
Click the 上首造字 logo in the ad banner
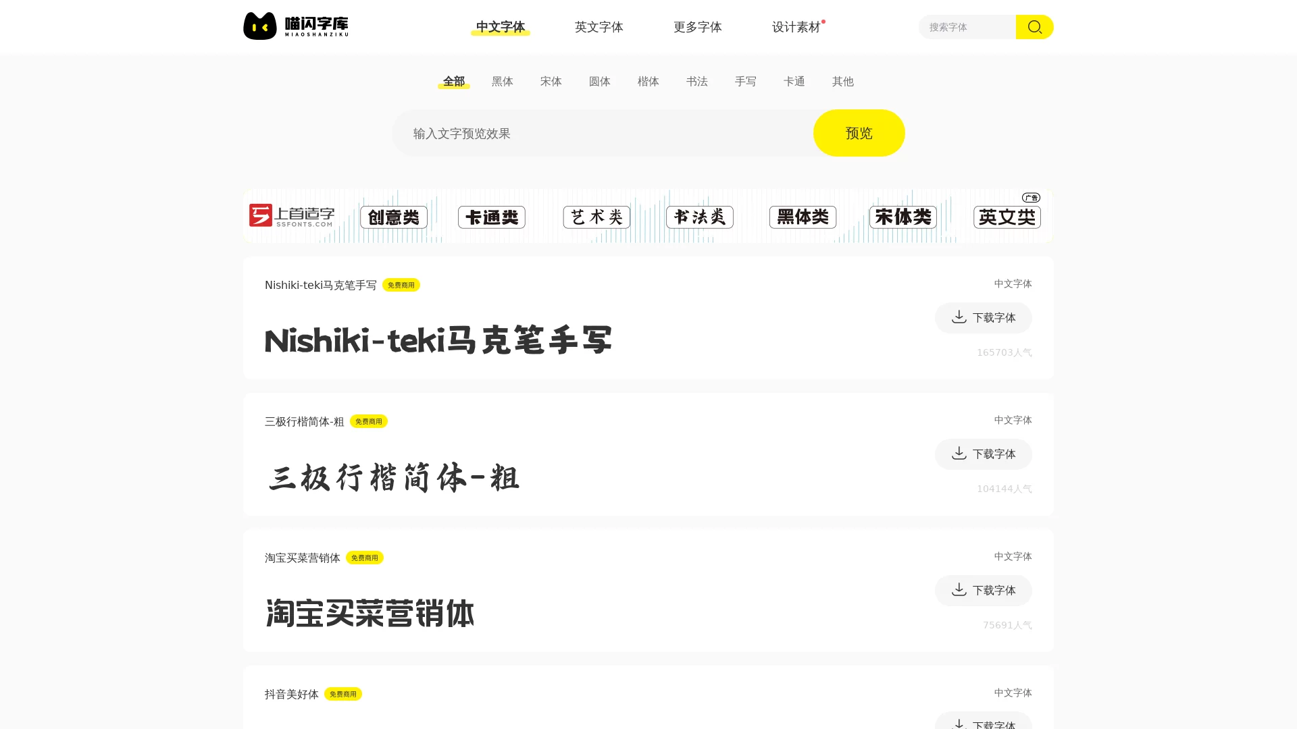(292, 217)
